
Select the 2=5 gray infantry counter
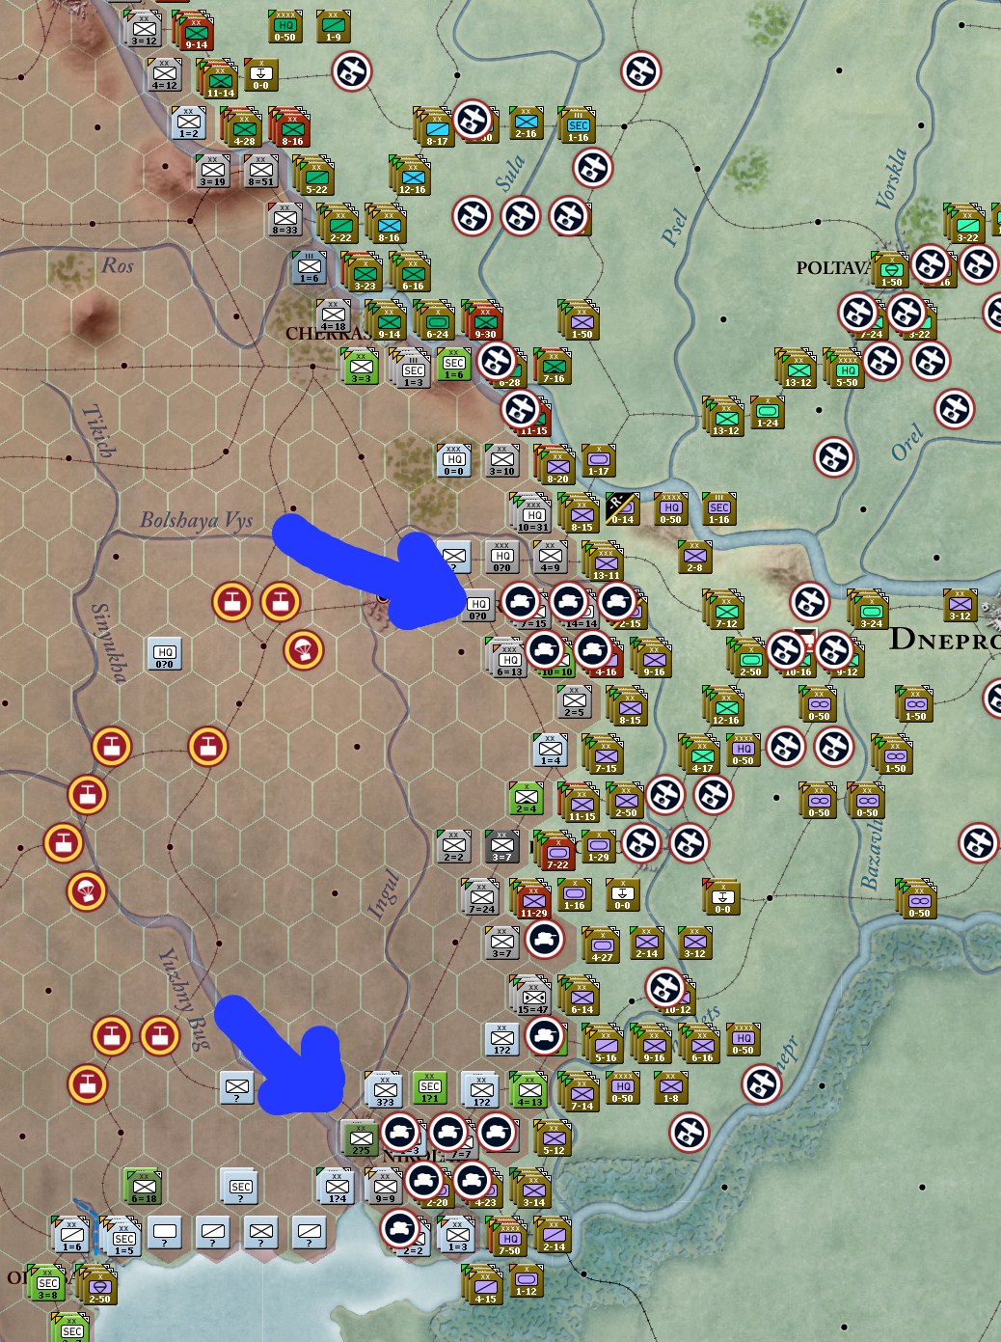[x=574, y=701]
